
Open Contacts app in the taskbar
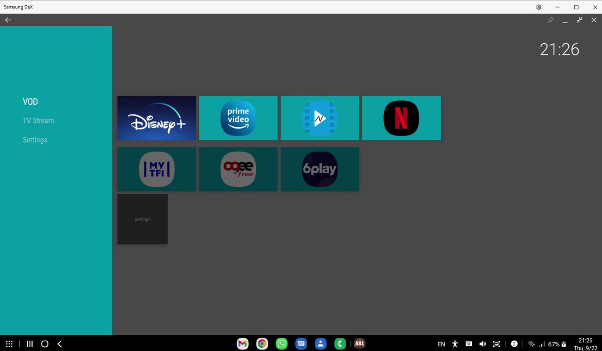[x=321, y=344]
